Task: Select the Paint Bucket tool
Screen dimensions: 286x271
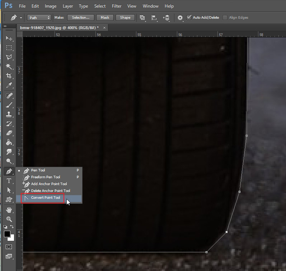Action: click(9, 142)
